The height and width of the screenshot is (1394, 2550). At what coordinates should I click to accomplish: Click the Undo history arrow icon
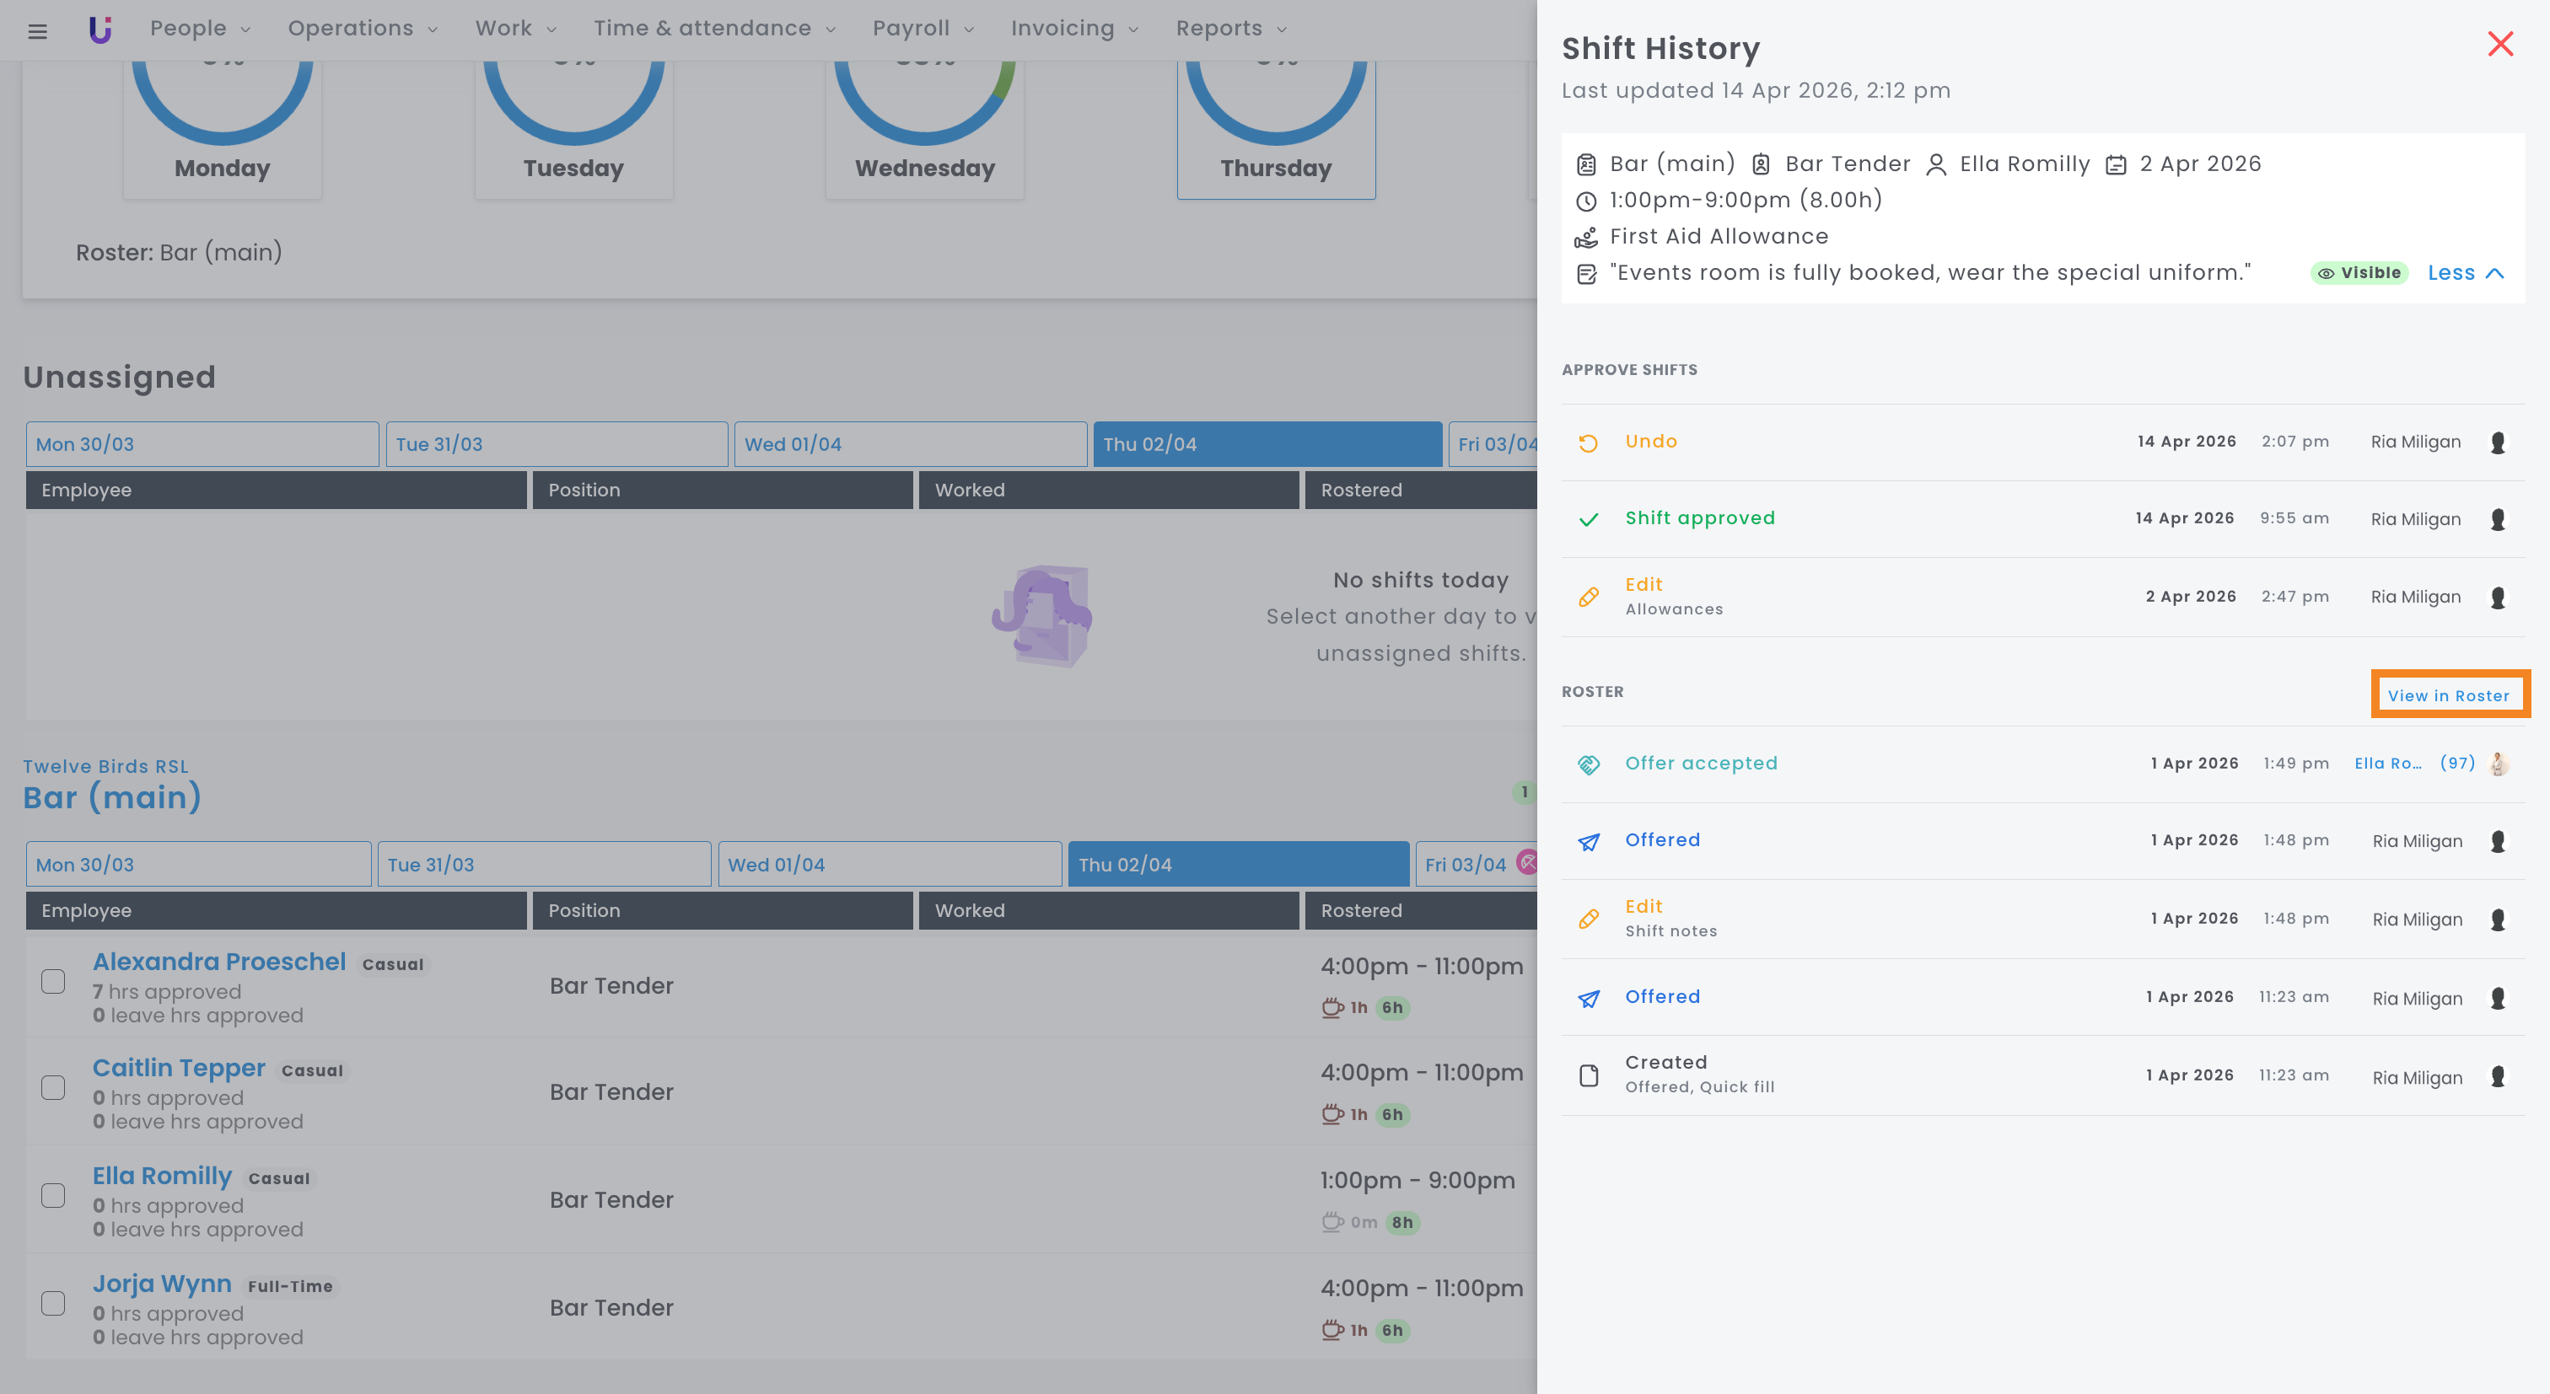point(1588,443)
